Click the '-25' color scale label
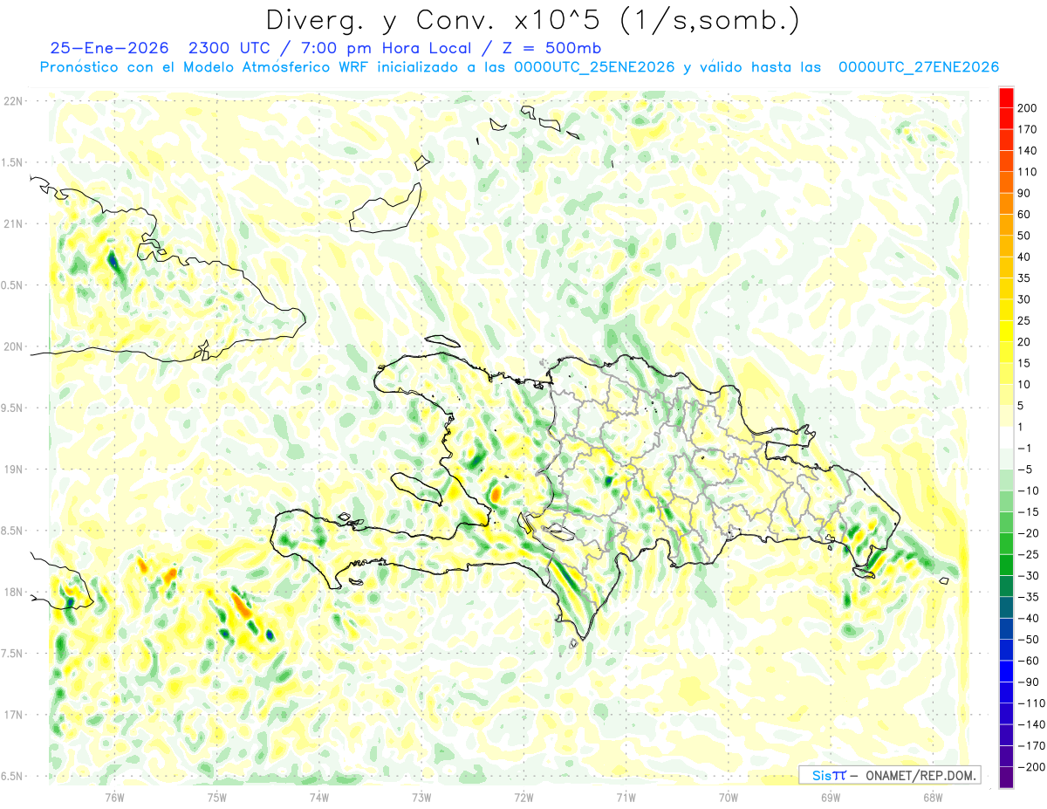Screen dimensions: 1047x809 1028,554
